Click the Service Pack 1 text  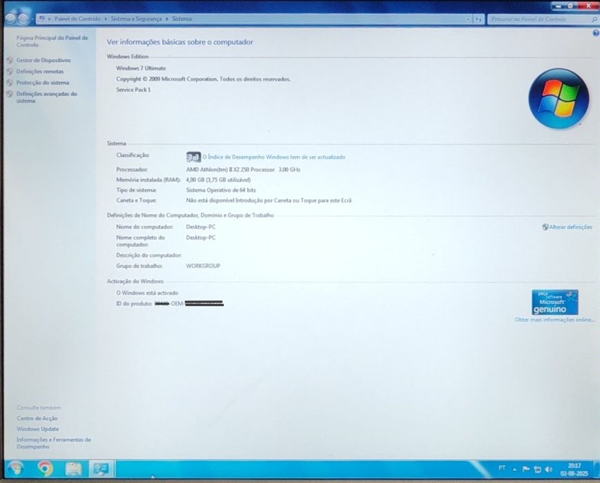point(133,90)
